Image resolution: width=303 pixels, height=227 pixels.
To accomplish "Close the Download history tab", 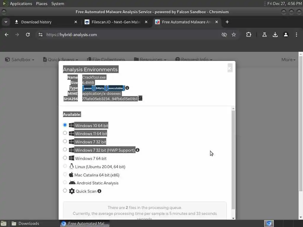I will (76, 22).
